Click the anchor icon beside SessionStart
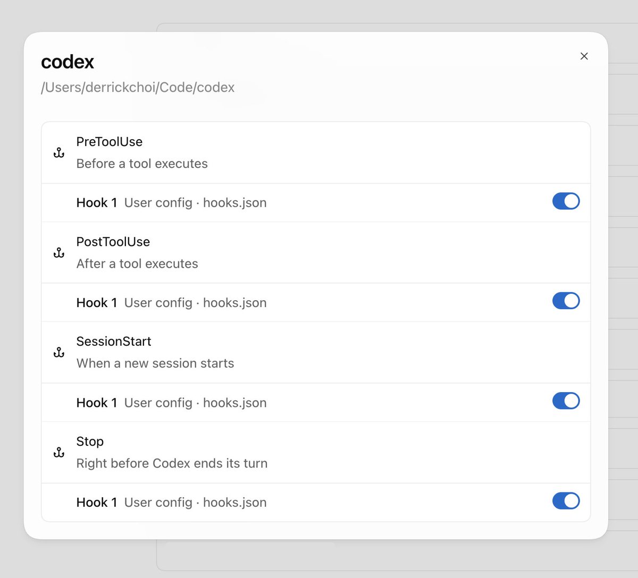This screenshot has height=578, width=638. point(59,352)
